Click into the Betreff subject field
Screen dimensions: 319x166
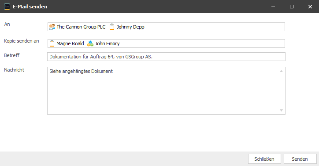coord(166,57)
